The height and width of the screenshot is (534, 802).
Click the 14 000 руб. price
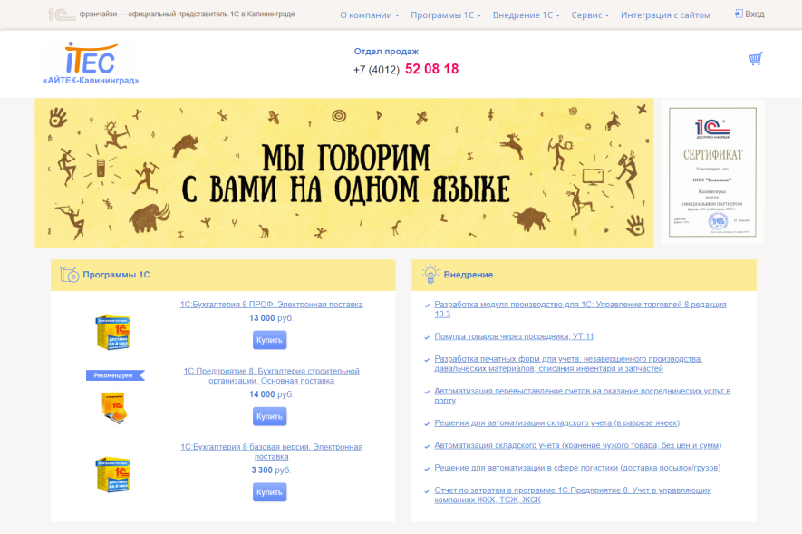tap(271, 394)
